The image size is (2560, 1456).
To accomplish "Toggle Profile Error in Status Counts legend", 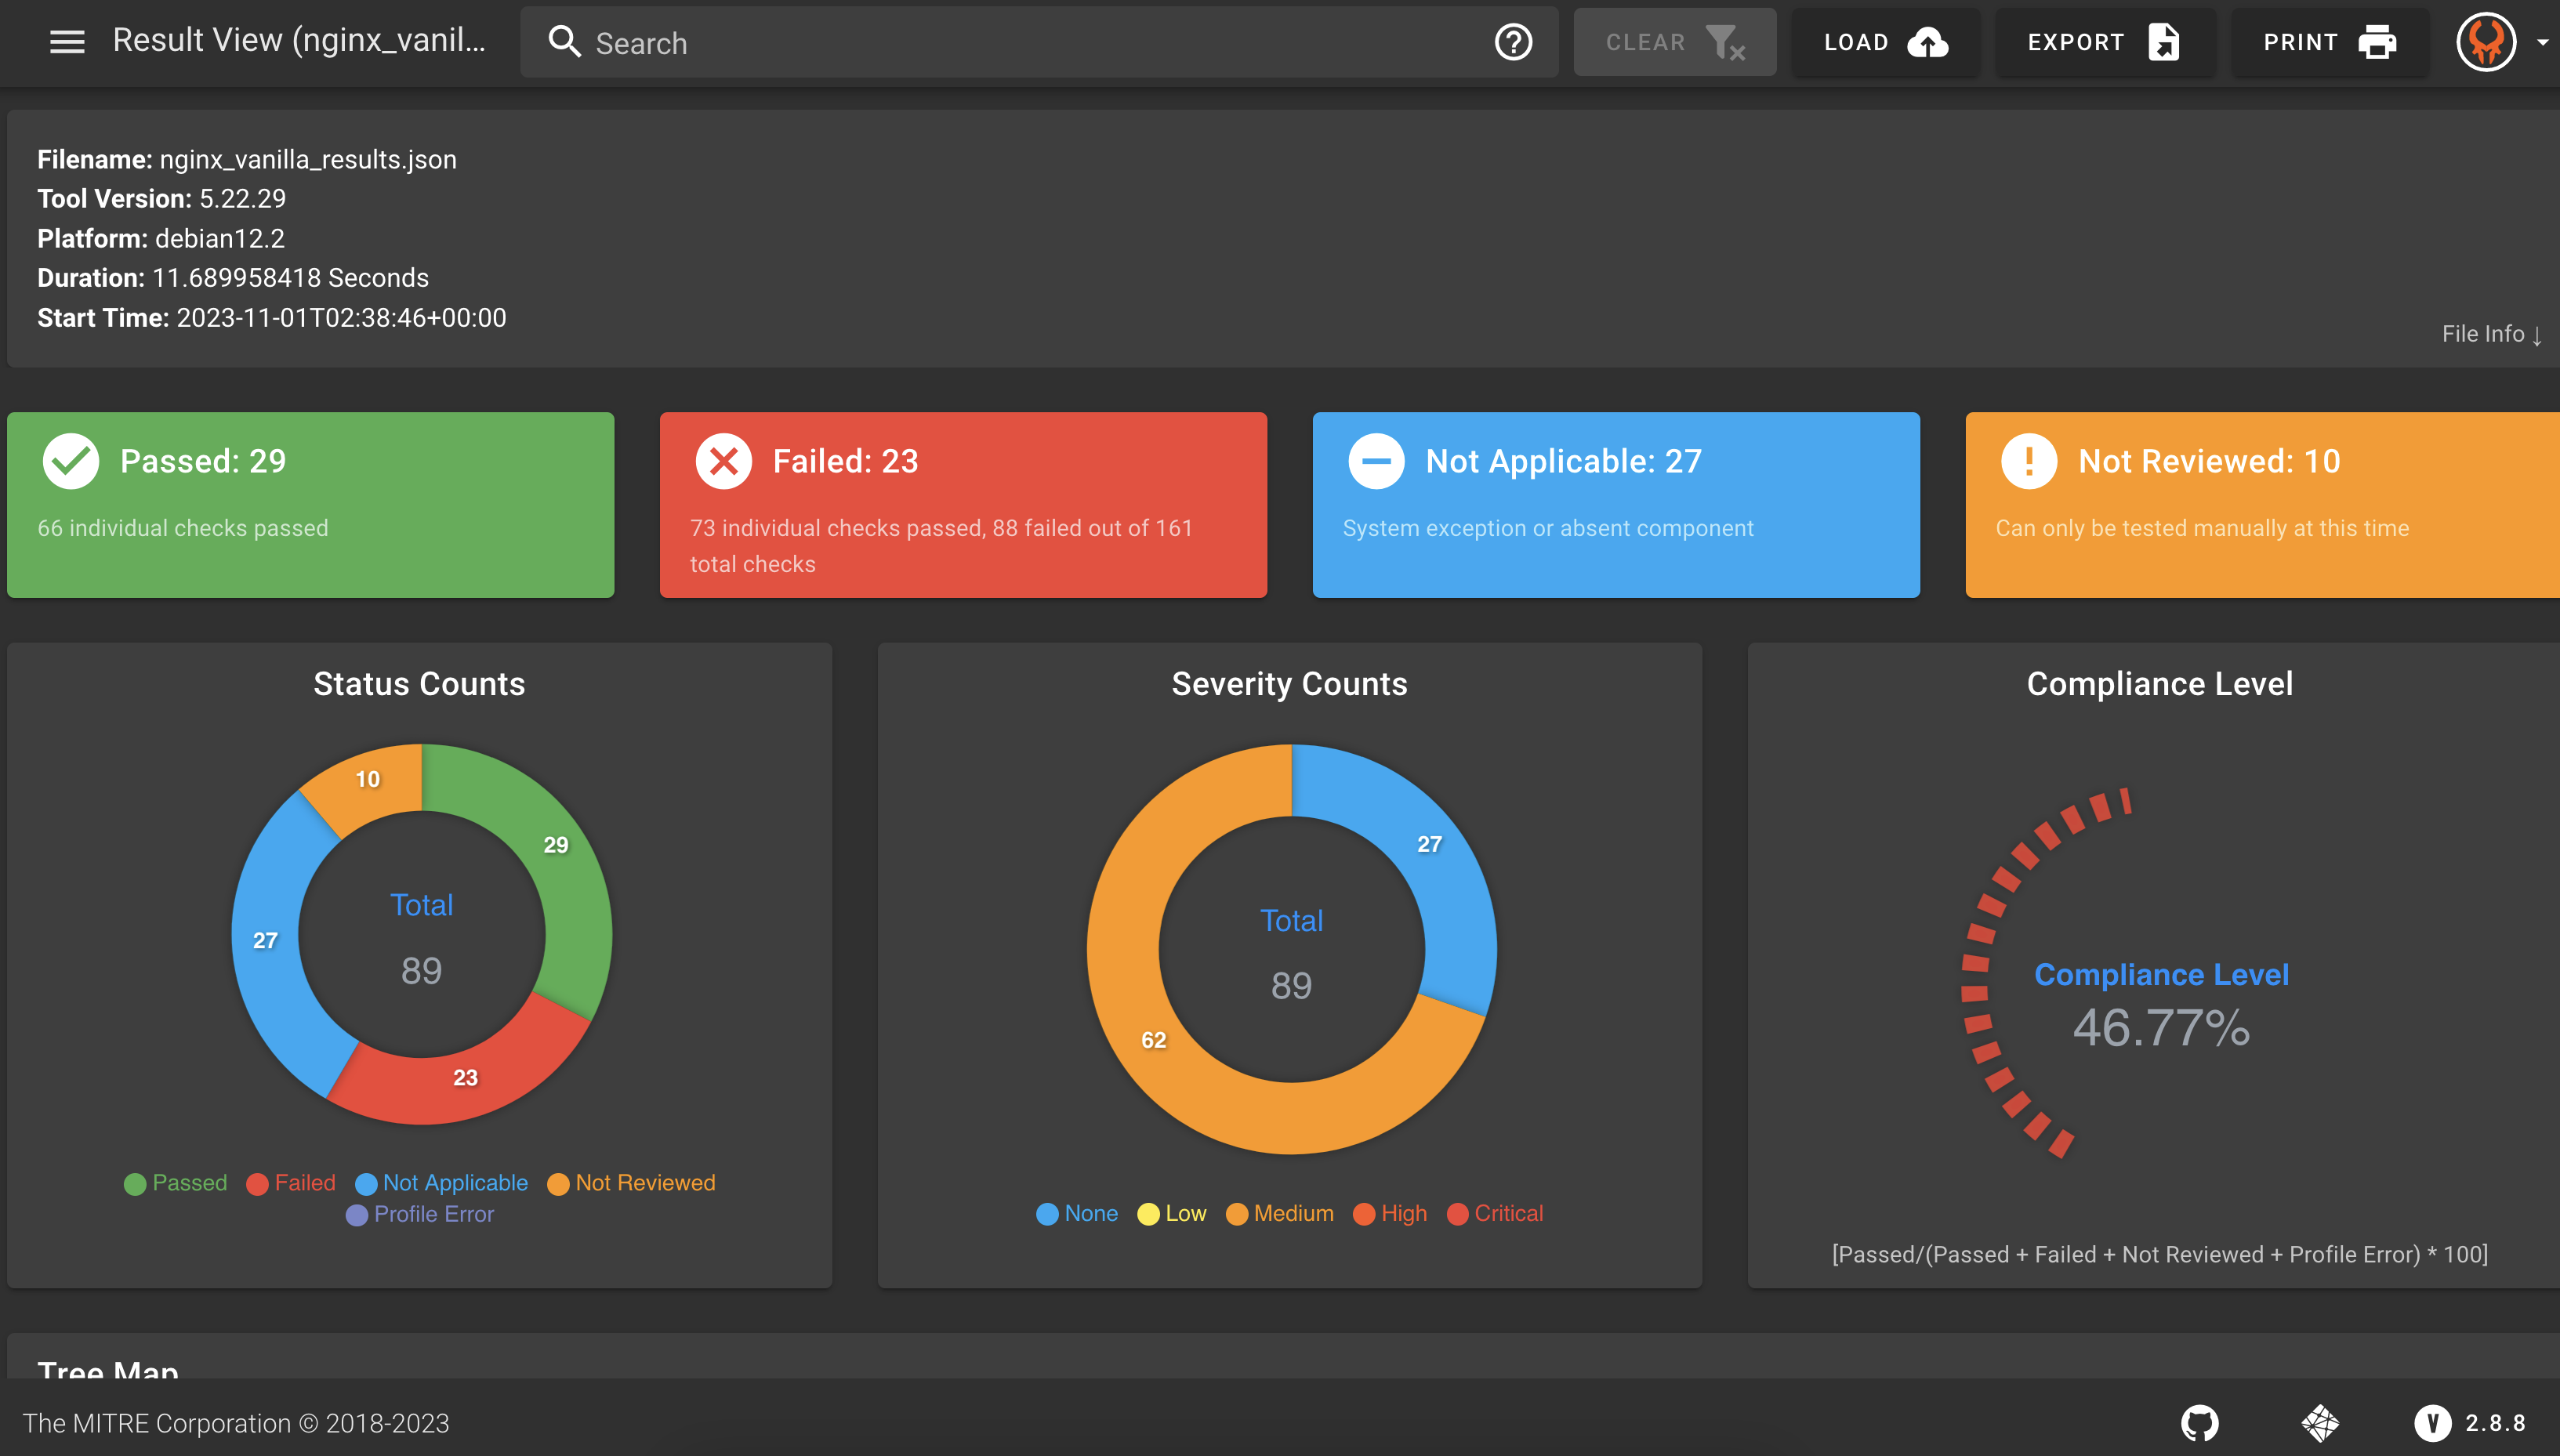I will pyautogui.click(x=420, y=1214).
